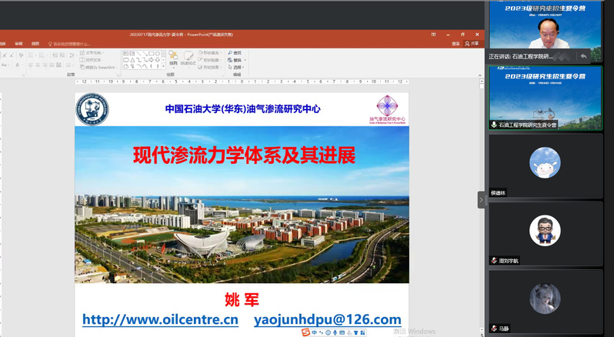Open the Review (审阅) ribbon tab
This screenshot has height=337, width=614.
click(18, 44)
